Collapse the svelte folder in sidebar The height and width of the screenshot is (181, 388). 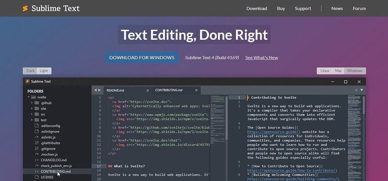tap(28, 97)
